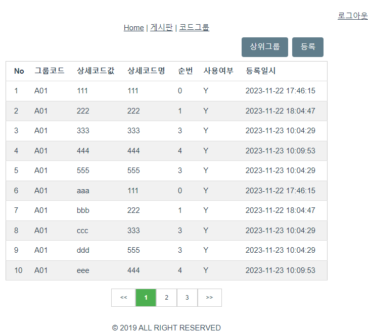This screenshot has height=336, width=368.
Task: Open the Home link
Action: 133,28
